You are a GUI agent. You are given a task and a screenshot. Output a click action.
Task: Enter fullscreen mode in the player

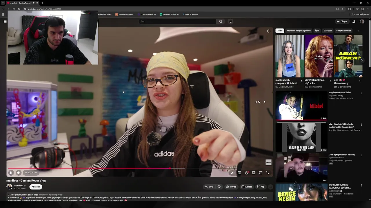(267, 173)
